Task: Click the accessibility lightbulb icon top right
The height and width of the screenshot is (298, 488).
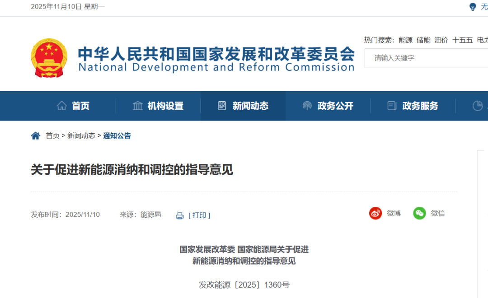Action: 472,7
